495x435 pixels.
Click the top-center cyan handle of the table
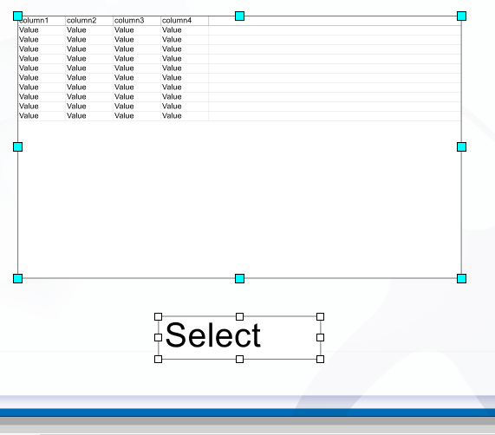(239, 16)
